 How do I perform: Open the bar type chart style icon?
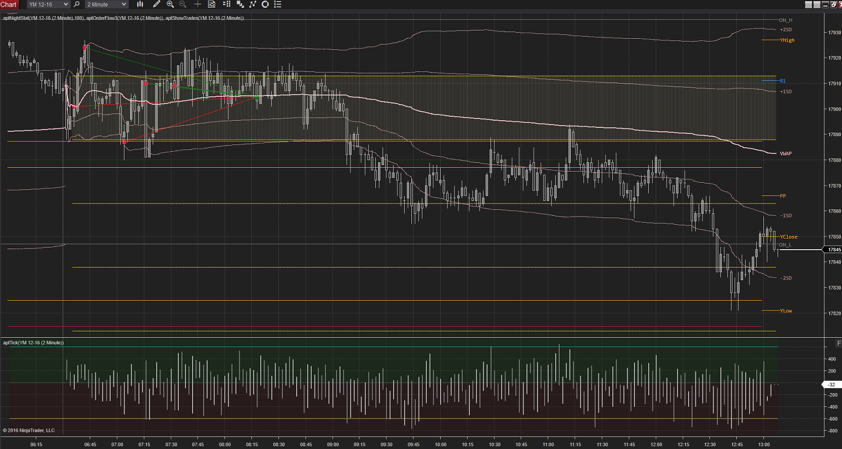pyautogui.click(x=140, y=4)
